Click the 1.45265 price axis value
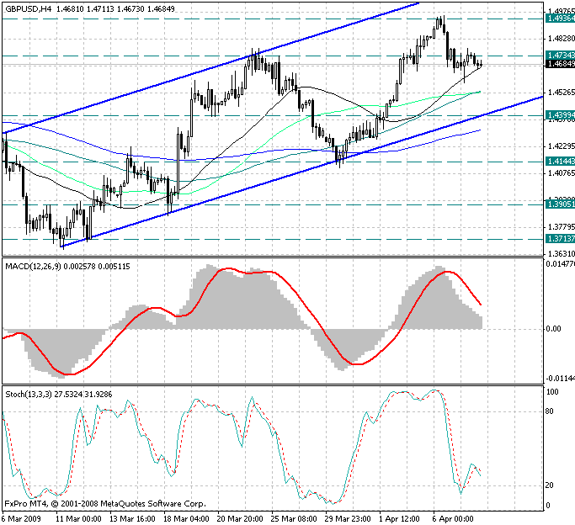The width and height of the screenshot is (575, 525). [562, 93]
